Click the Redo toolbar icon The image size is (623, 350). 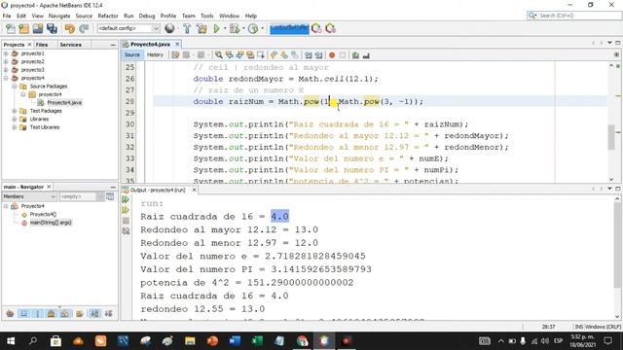[84, 28]
